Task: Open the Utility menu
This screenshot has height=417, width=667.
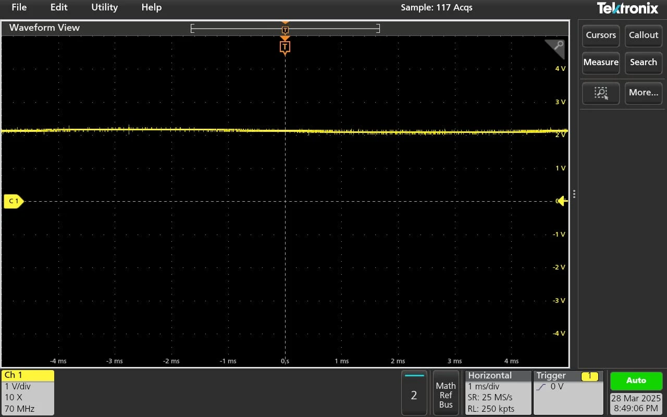Action: pyautogui.click(x=104, y=7)
